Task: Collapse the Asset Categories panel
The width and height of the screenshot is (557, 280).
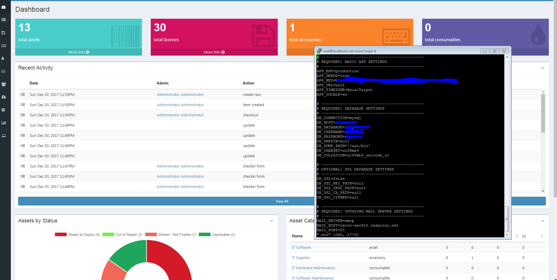Action: click(x=543, y=221)
